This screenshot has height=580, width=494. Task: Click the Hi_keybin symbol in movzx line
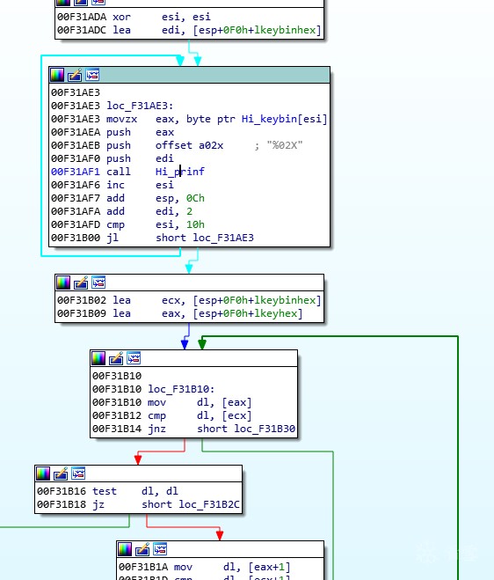click(x=269, y=119)
